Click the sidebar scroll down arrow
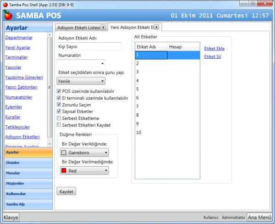275x224 pixels. click(49, 144)
